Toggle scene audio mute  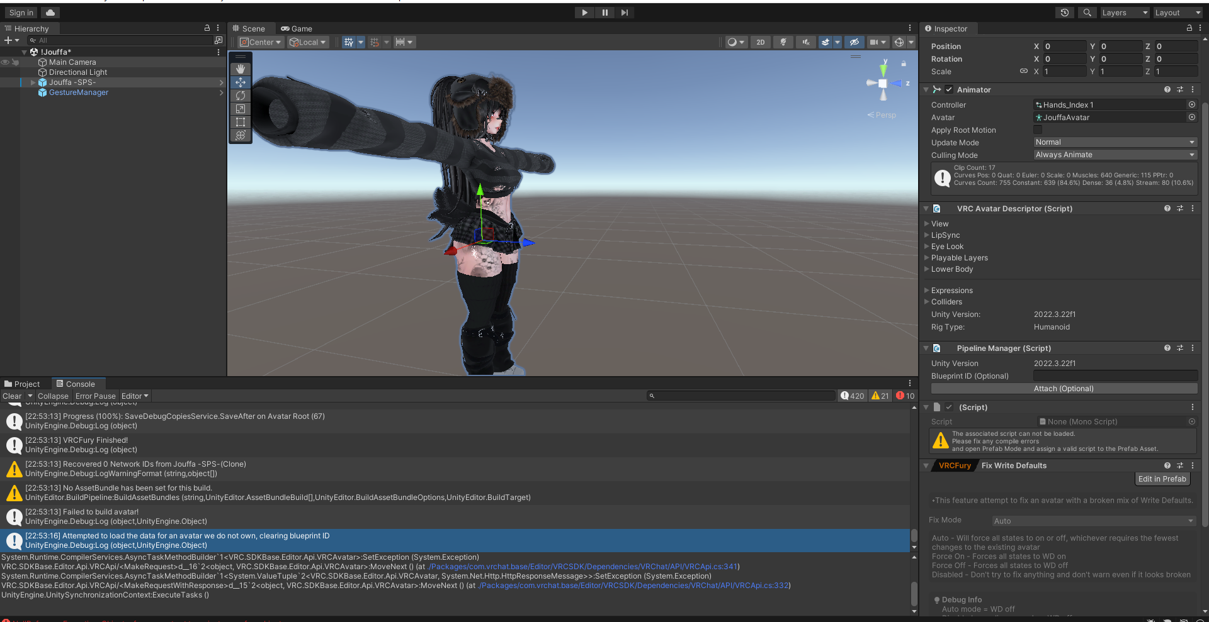click(x=805, y=42)
